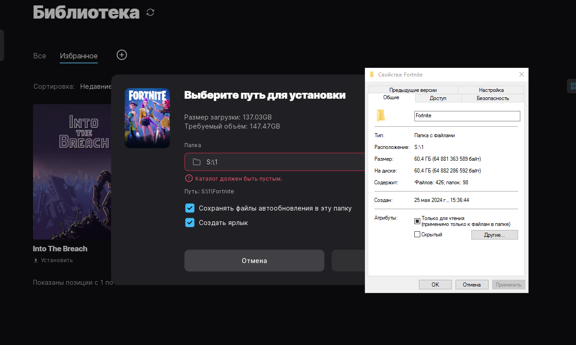Click the folder icon in the install path field
Viewport: 576px width, 345px height.
[197, 162]
